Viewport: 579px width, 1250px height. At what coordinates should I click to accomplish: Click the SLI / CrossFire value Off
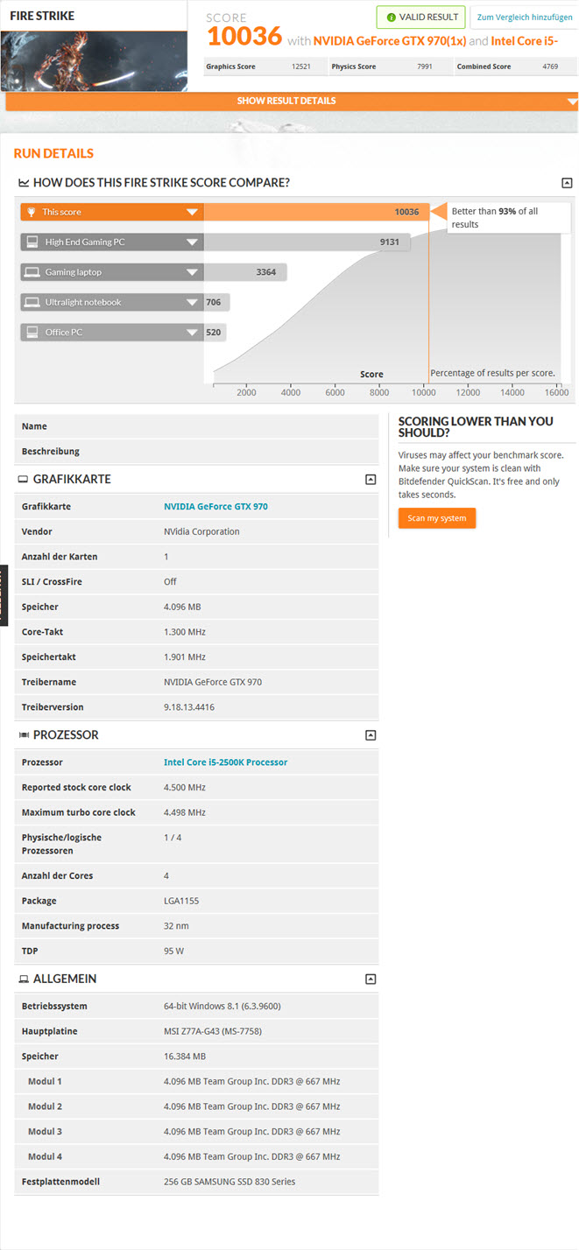[170, 582]
